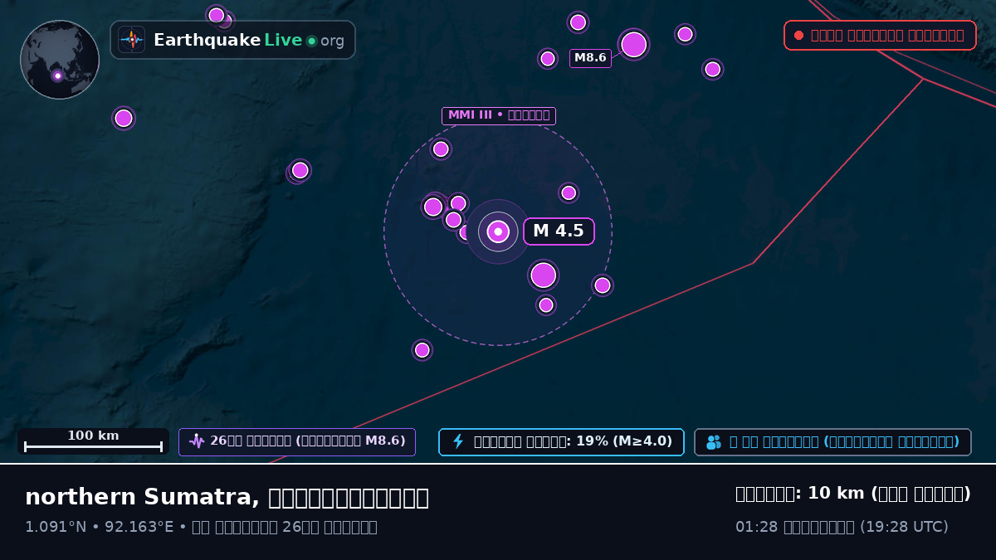Click the waveform icon in the 26-day pill

coord(197,441)
